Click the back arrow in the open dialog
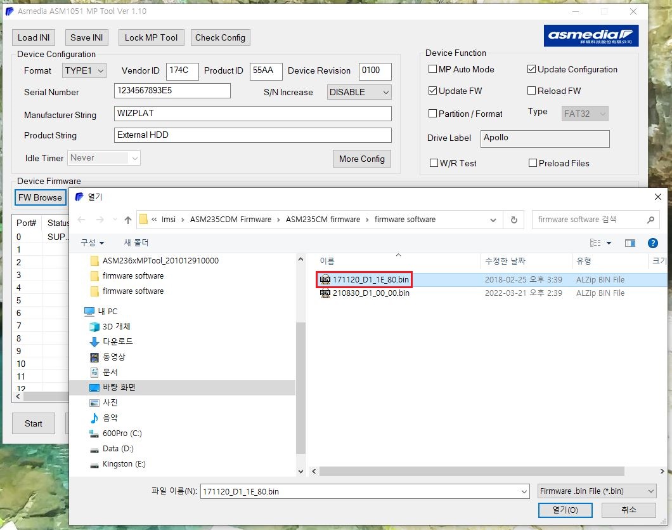 (x=81, y=220)
